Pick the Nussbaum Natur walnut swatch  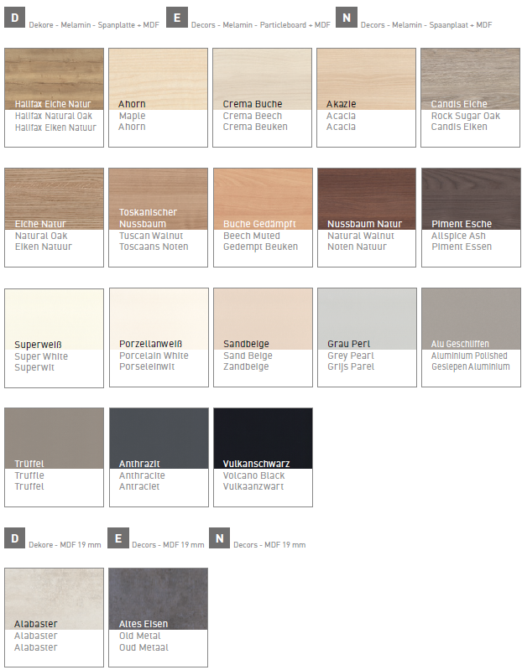pyautogui.click(x=366, y=199)
